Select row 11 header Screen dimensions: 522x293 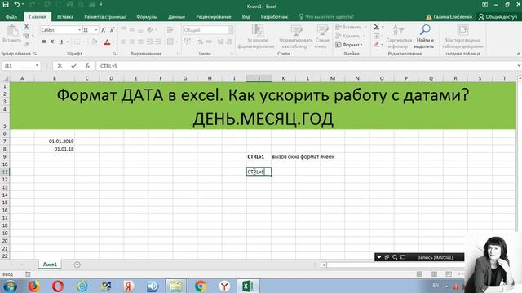(x=5, y=172)
